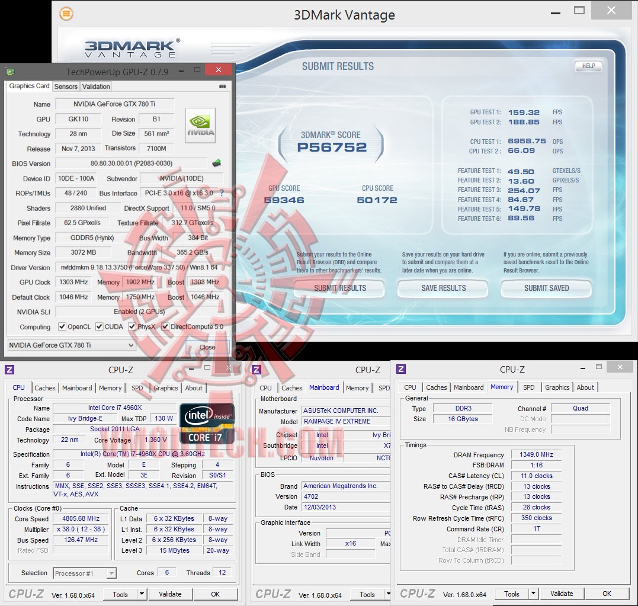Open the GPU selection dropdown in GPU-Z

[x=71, y=345]
